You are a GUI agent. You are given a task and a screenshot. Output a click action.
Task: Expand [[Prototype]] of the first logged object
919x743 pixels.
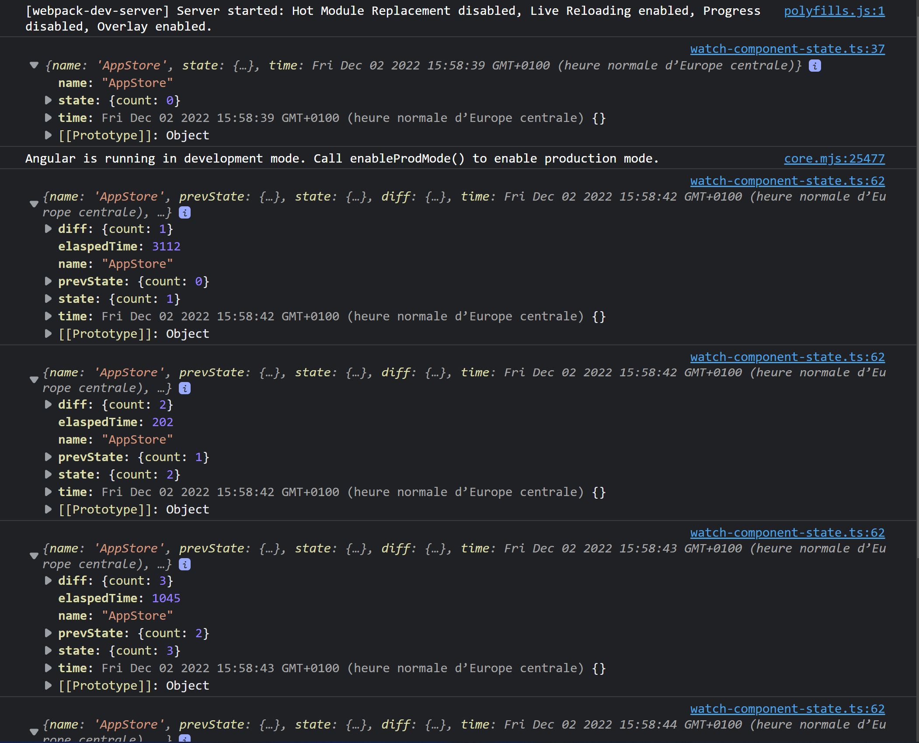tap(48, 135)
